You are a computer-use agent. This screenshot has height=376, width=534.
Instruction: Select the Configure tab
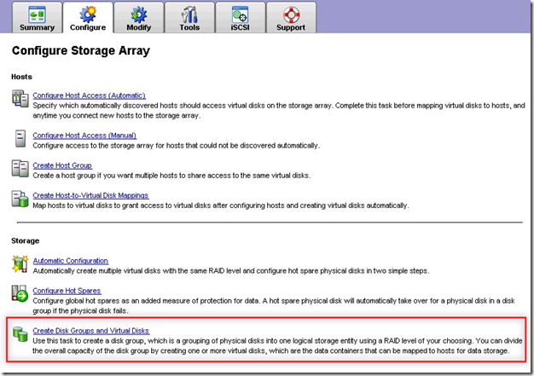click(88, 18)
